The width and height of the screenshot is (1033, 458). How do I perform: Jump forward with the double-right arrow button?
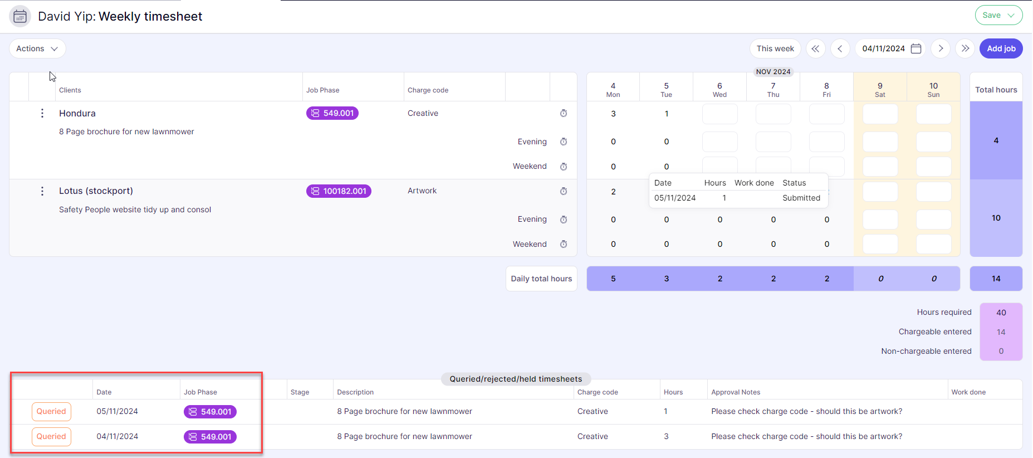[x=965, y=48]
